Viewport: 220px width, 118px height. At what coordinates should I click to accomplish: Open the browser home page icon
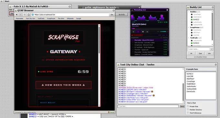pos(28,15)
